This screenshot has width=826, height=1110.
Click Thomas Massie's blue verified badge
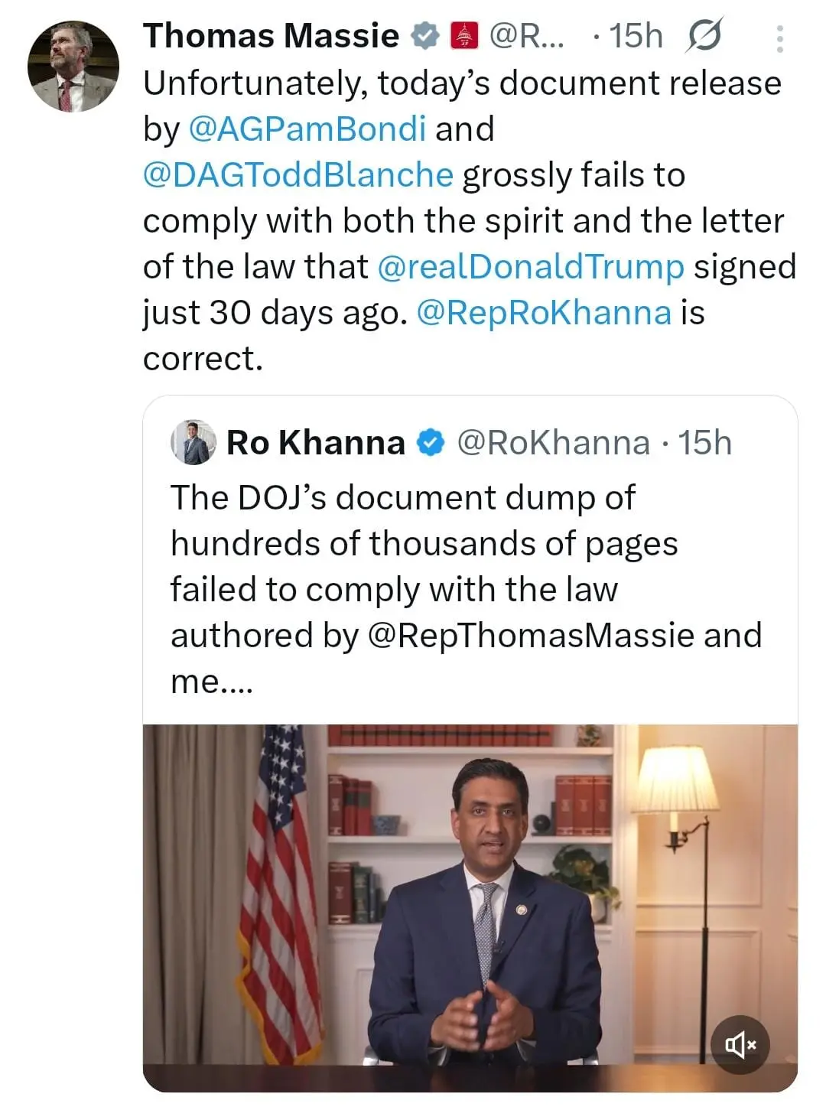425,36
